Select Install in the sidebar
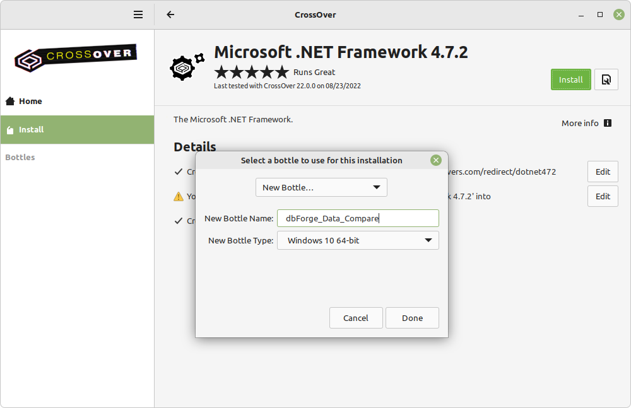Image resolution: width=631 pixels, height=408 pixels. [77, 129]
